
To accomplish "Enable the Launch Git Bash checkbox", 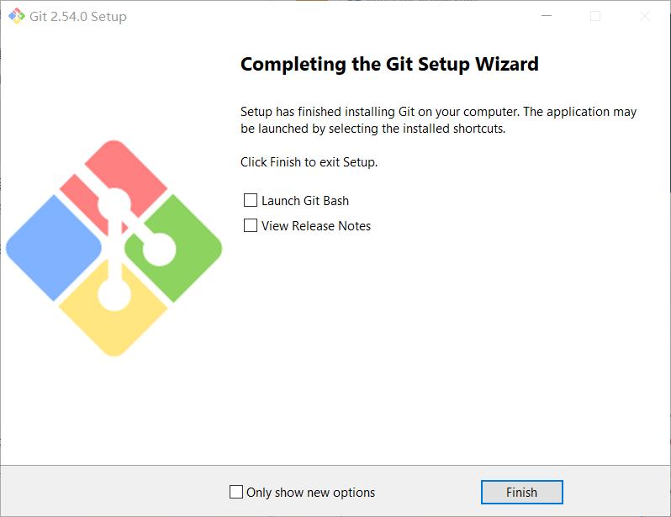I will 251,200.
